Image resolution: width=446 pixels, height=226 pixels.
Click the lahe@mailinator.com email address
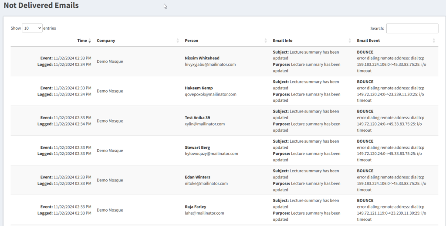(204, 213)
